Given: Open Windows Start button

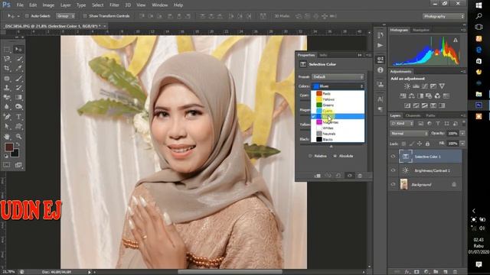Looking at the screenshot, I should click(479, 5).
